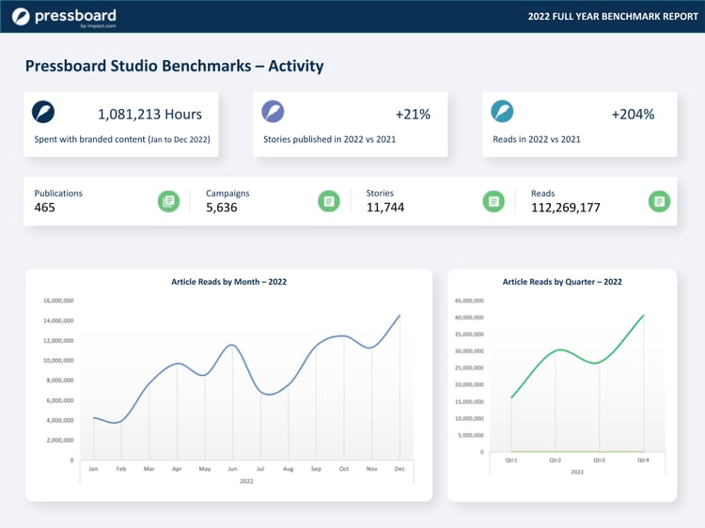This screenshot has width=705, height=528.
Task: Click the July dip on the blue line
Action: coord(269,394)
